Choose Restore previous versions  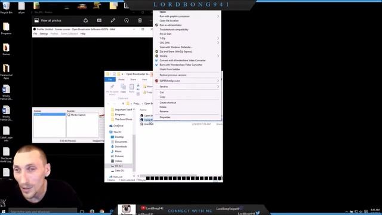tap(187, 75)
